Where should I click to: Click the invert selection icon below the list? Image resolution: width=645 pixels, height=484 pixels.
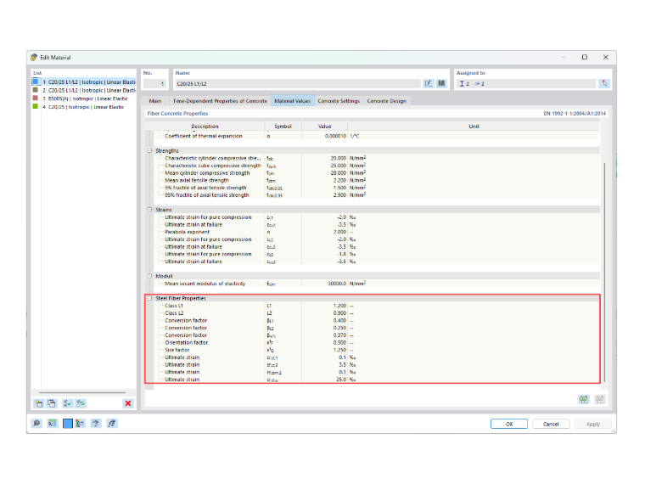(x=81, y=403)
